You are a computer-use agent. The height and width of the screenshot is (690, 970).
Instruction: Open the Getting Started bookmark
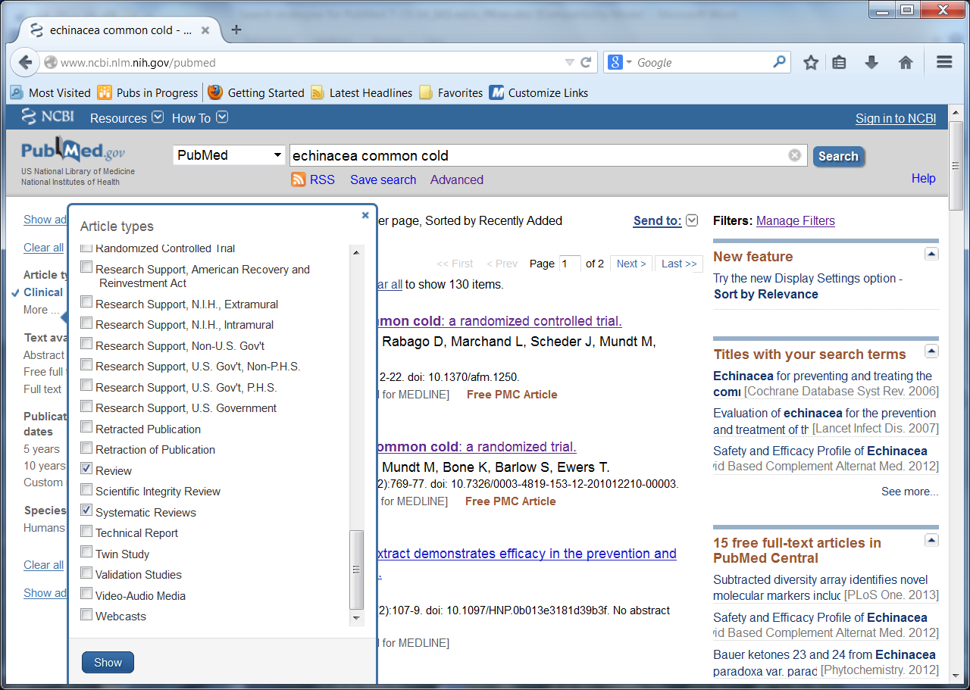256,92
